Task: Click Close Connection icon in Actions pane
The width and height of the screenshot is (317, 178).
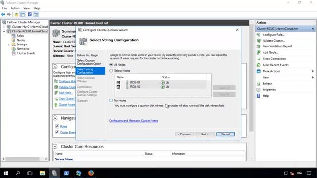Action: (259, 59)
